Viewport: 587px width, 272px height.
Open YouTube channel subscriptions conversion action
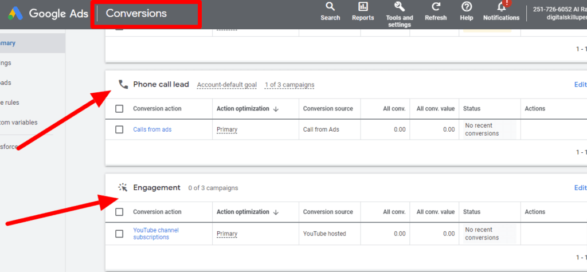coord(156,234)
